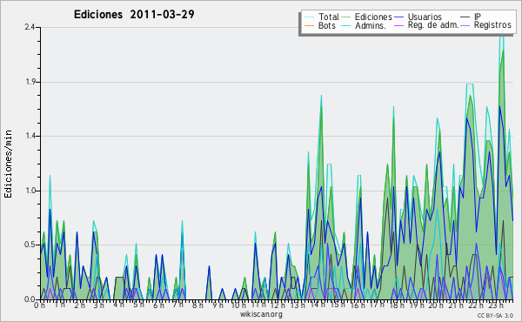
Task: Click the 1.0 y-axis value
Action: 30,191
